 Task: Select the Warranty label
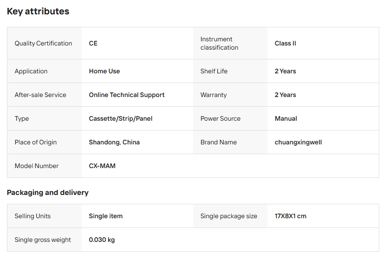tap(214, 95)
